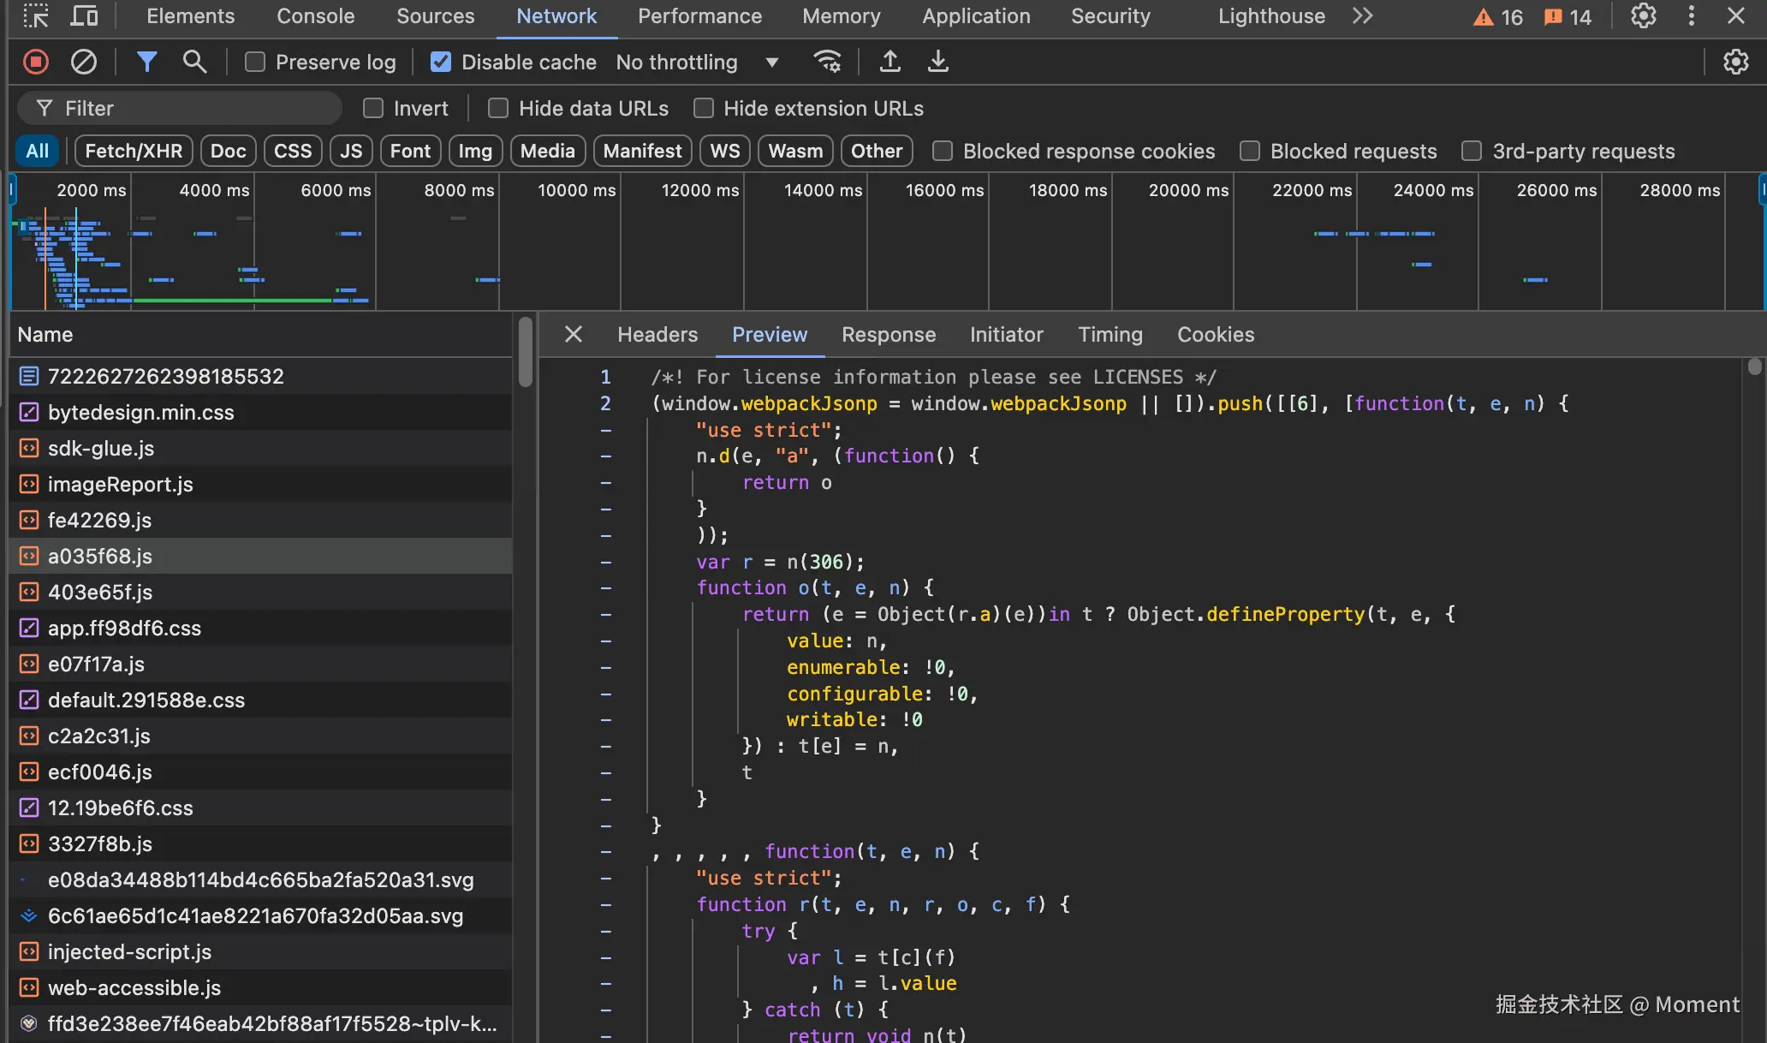
Task: Import HAR file upload icon
Action: click(x=890, y=62)
